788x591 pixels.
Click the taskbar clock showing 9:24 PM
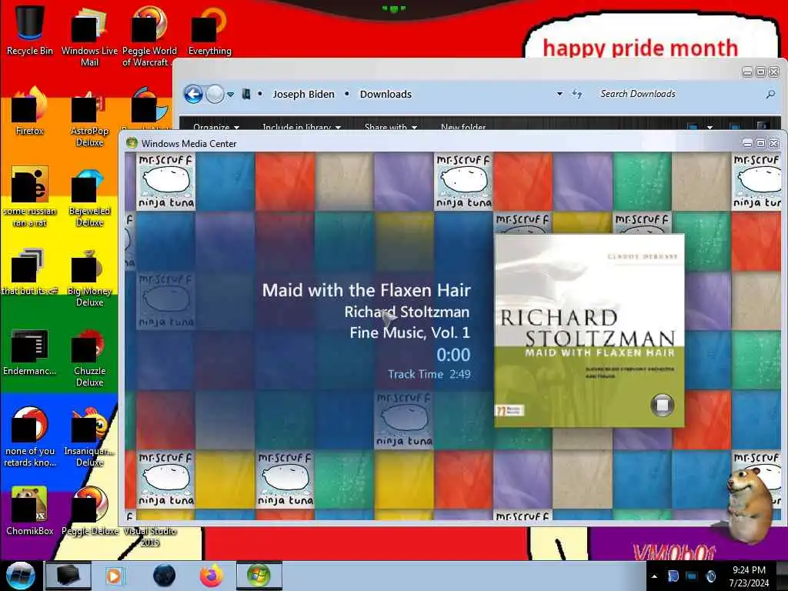pos(749,576)
